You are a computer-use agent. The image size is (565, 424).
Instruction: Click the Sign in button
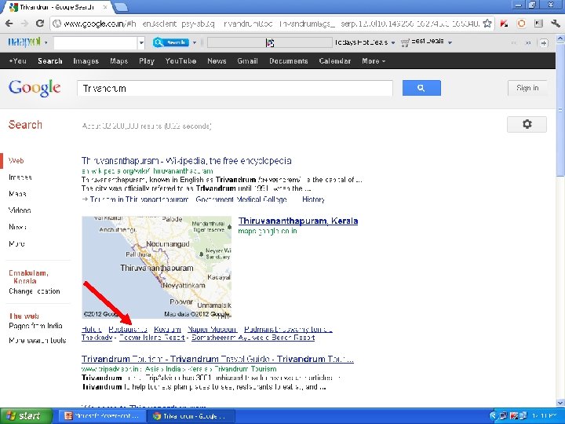point(527,88)
